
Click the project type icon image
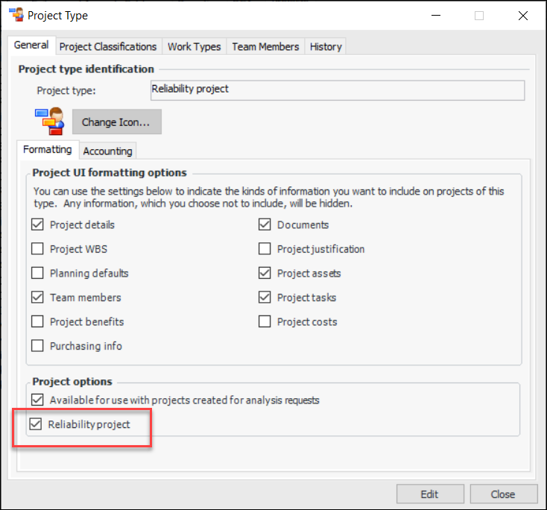49,121
